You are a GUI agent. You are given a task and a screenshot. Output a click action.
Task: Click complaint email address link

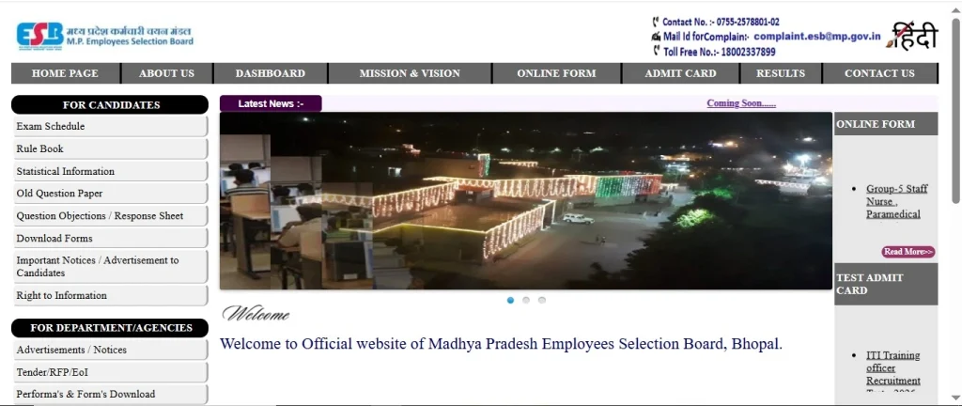pyautogui.click(x=817, y=37)
